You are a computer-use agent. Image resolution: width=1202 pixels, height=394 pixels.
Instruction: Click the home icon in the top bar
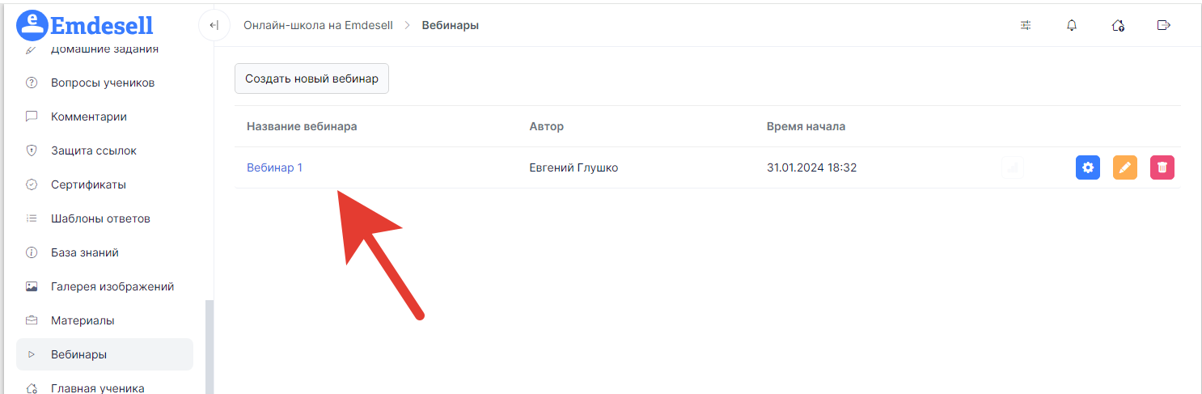[x=1118, y=25]
